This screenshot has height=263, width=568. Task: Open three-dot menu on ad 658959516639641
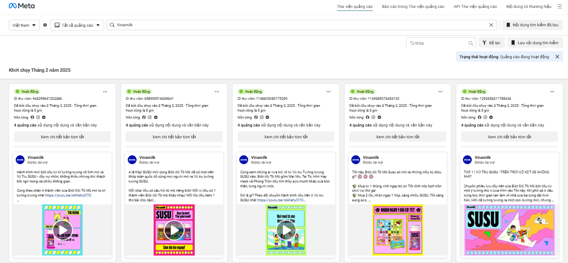pyautogui.click(x=217, y=91)
